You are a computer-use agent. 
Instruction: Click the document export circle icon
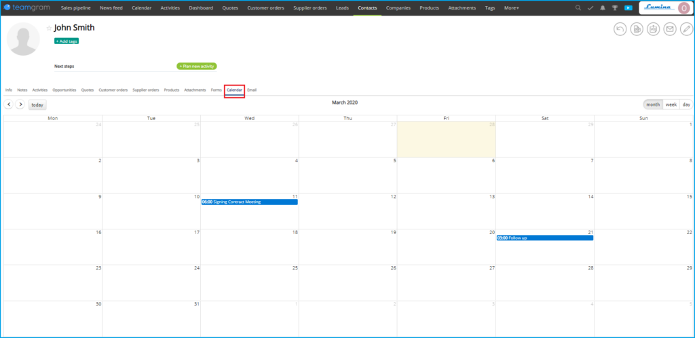tap(637, 29)
